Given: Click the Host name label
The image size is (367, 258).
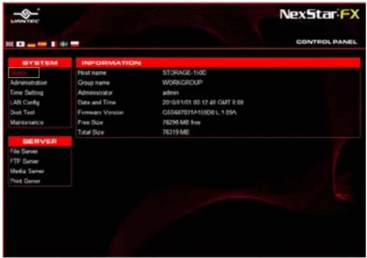Looking at the screenshot, I should tap(92, 73).
